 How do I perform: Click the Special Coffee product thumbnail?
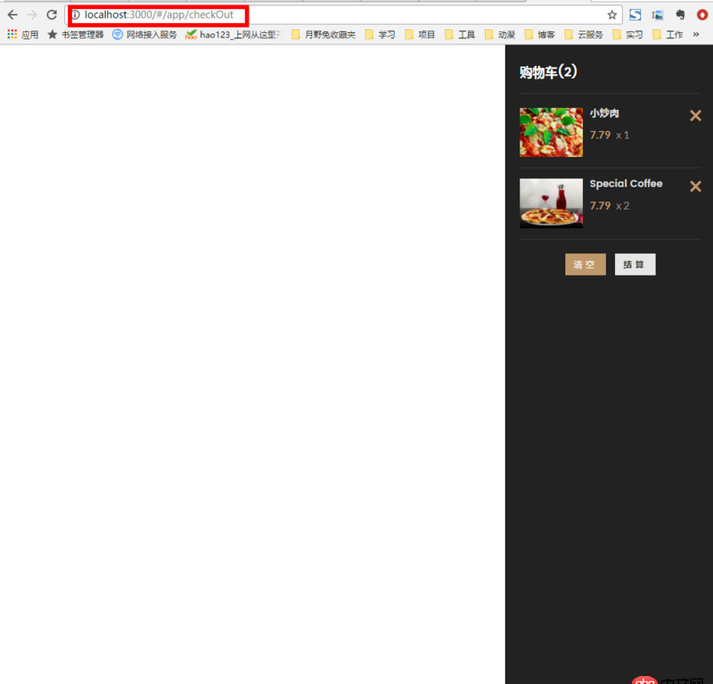pos(551,203)
